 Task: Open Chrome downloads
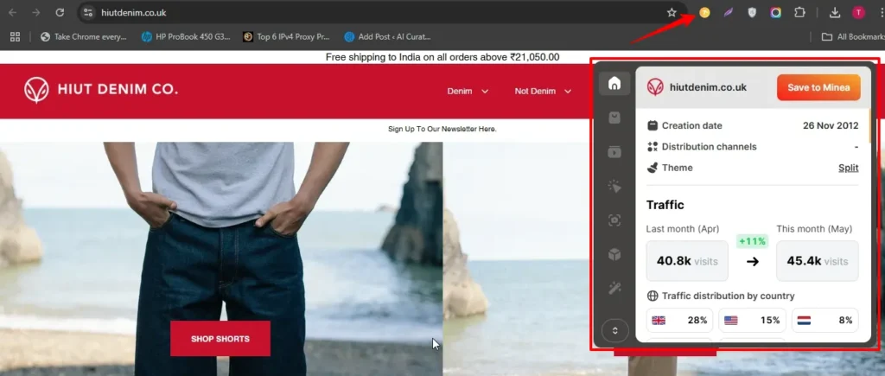click(x=835, y=12)
